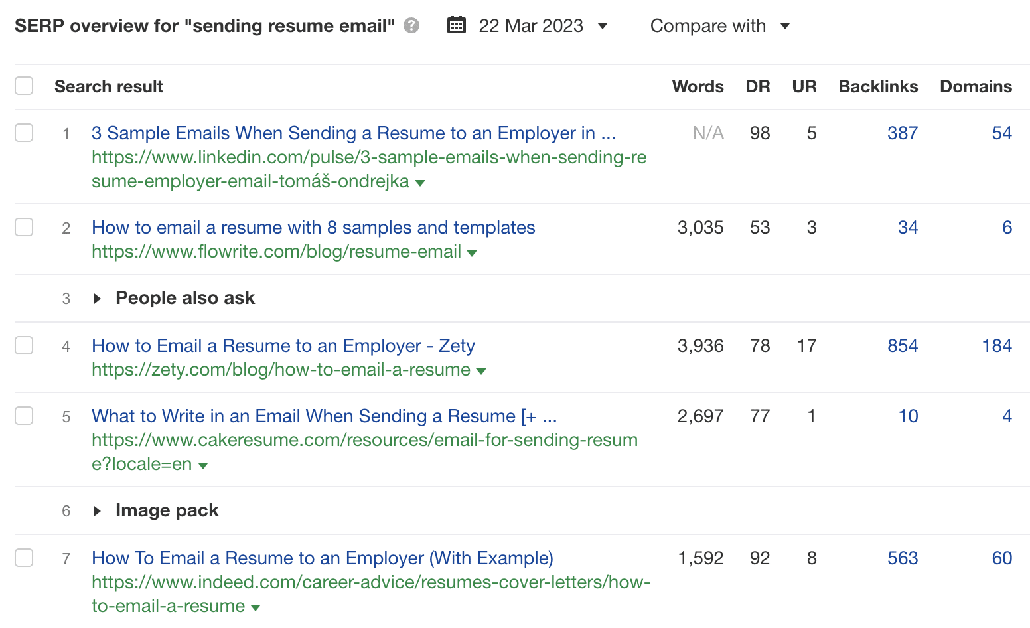
Task: Open the caret menu for the flowrite.com URL
Action: [472, 252]
